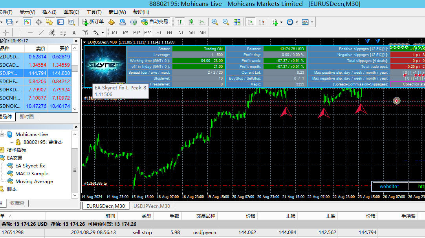Select the Equidistant Channel tool
425x238 pixels.
point(52,33)
